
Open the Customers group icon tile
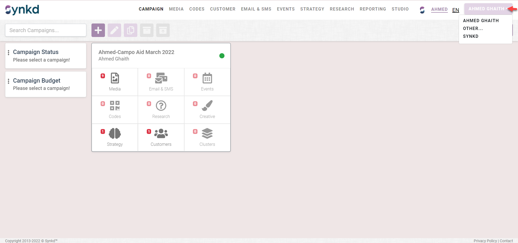pyautogui.click(x=161, y=137)
